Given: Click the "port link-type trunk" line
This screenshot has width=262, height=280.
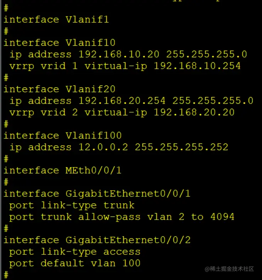Looking at the screenshot, I should [x=72, y=205].
